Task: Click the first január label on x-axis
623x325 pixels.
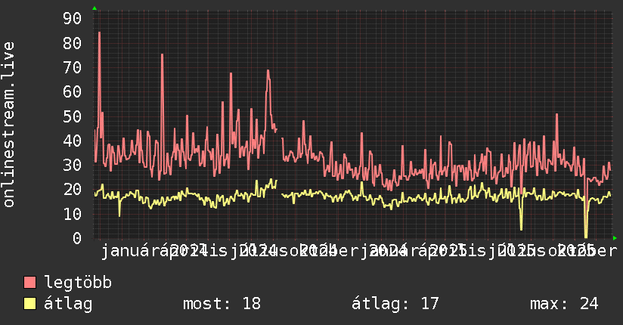Action: (x=130, y=252)
